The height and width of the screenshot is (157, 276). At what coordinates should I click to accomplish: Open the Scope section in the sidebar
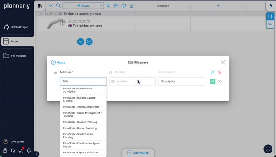[x=17, y=41]
